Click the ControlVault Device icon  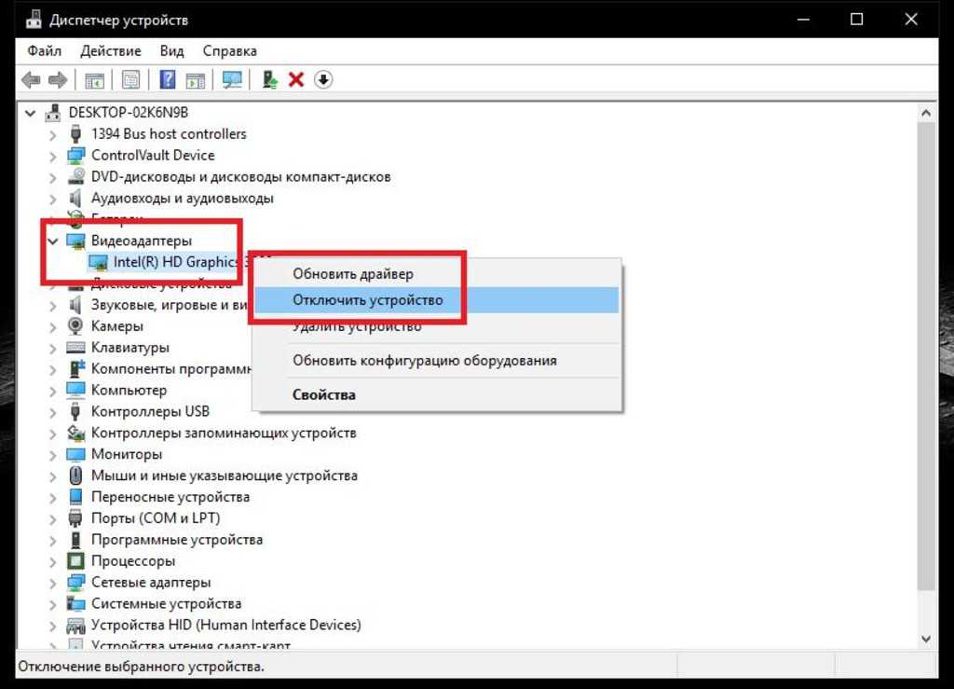coord(75,155)
